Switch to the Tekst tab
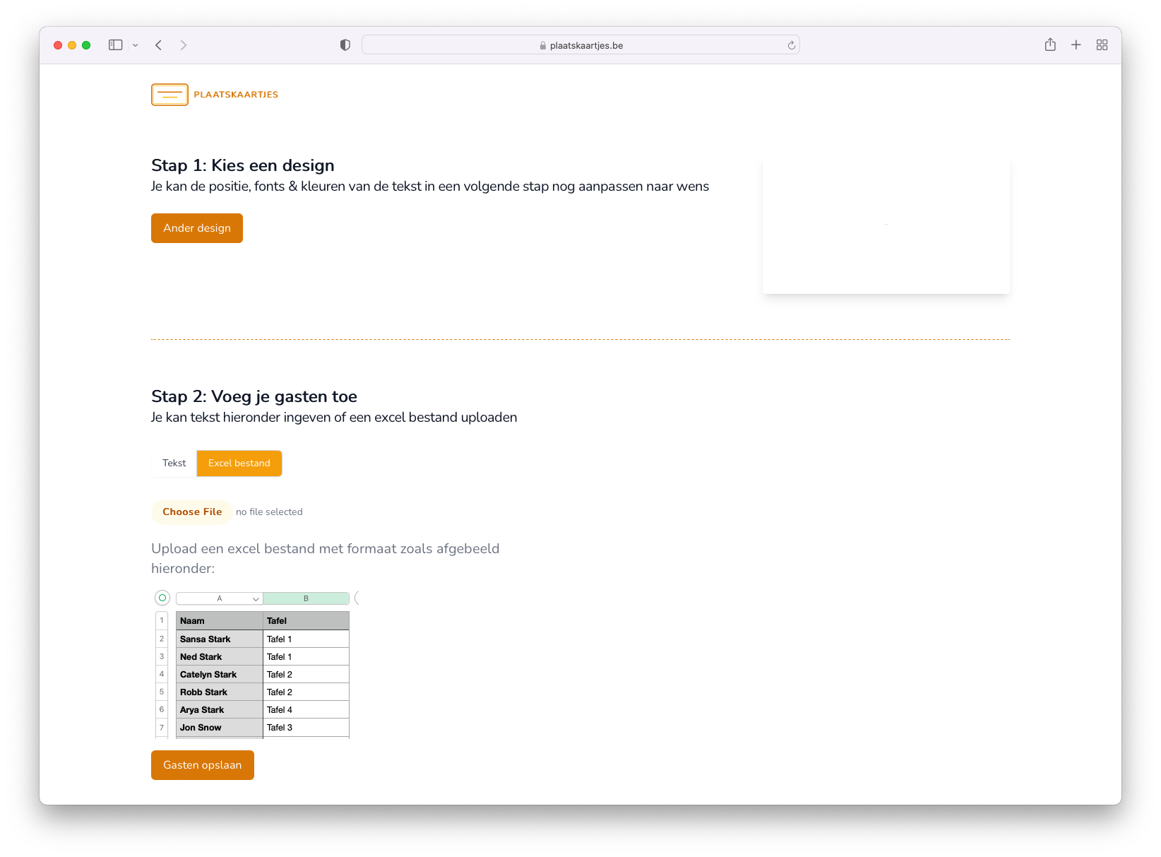This screenshot has height=857, width=1161. click(x=174, y=463)
